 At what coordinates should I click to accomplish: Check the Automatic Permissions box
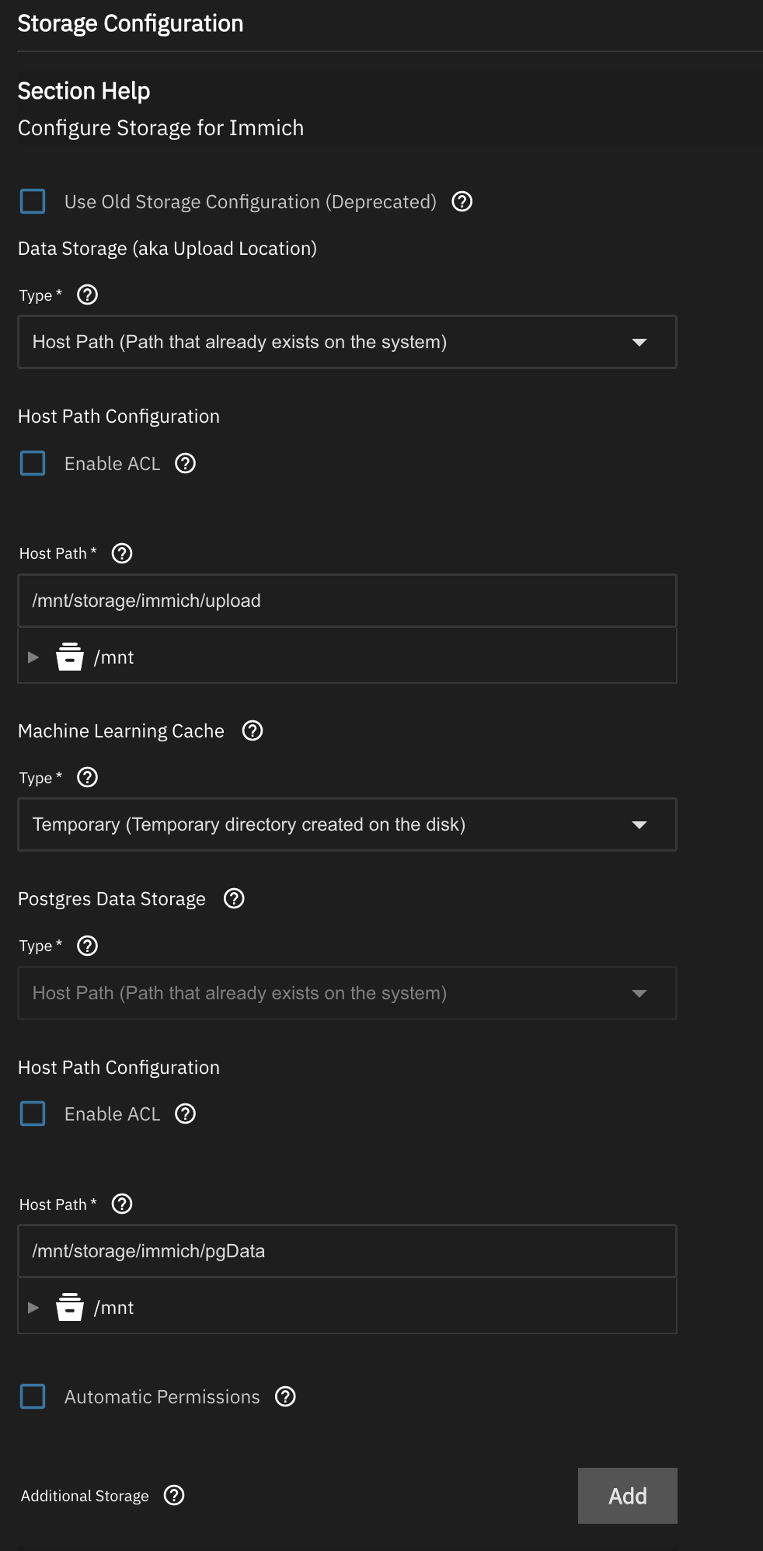pyautogui.click(x=33, y=1397)
